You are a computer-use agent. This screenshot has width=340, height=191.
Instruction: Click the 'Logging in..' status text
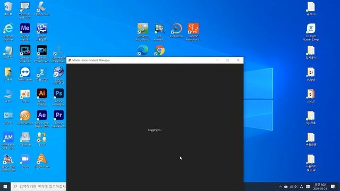[x=155, y=130]
